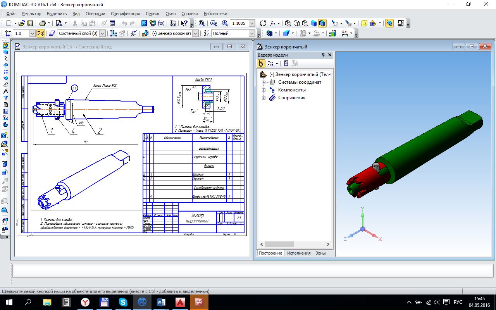Image resolution: width=496 pixels, height=310 pixels.
Task: Open the Yandex browser taskbar icon
Action: [x=85, y=302]
